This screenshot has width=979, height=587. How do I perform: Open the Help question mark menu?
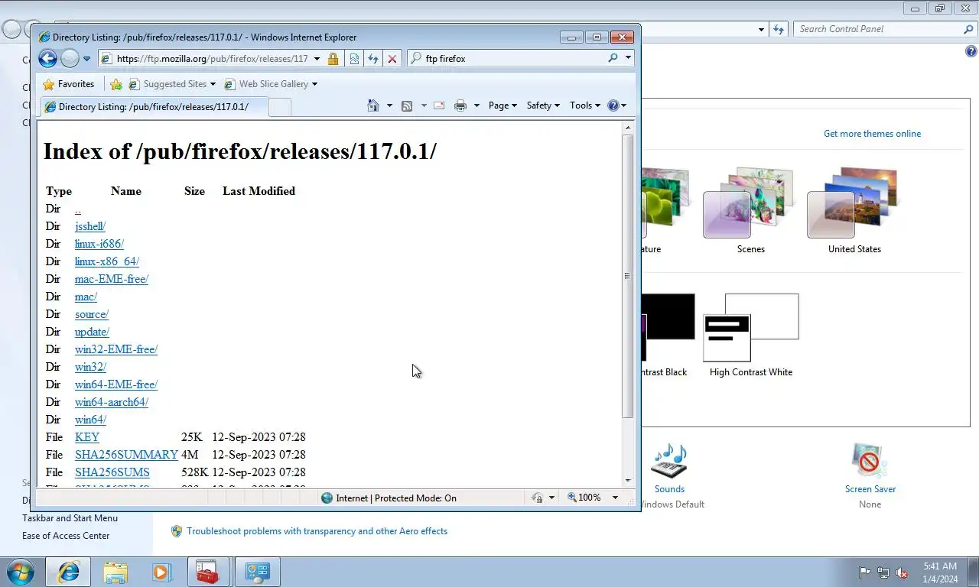click(x=616, y=105)
